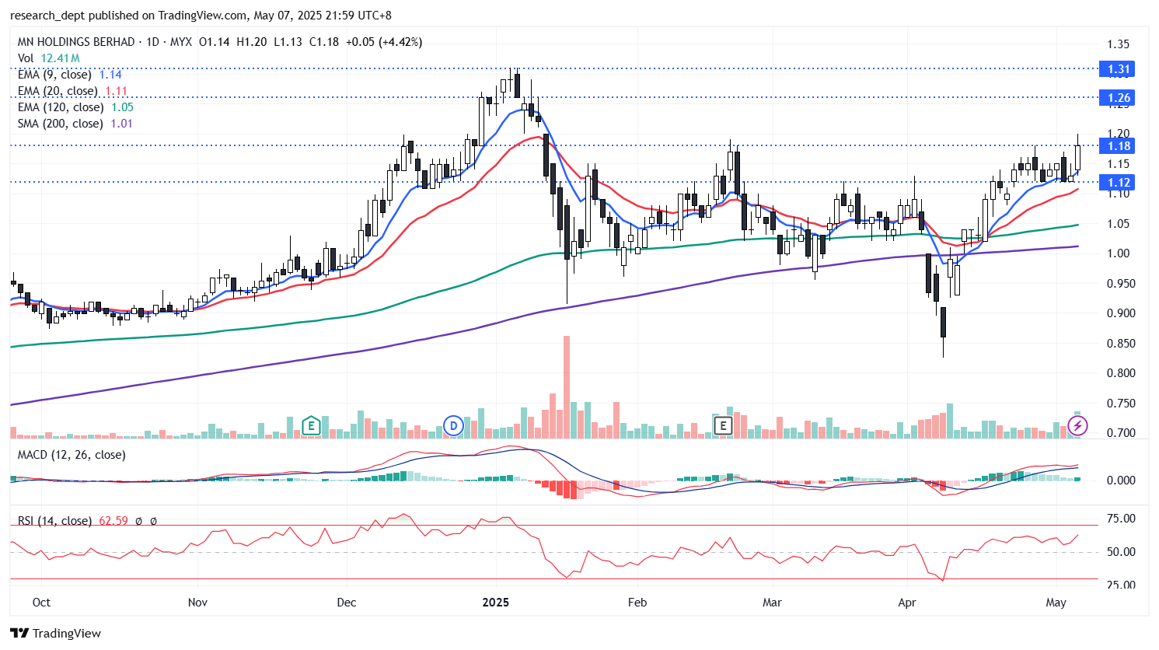Select the 1.18 current price label
This screenshot has height=650, width=1159.
(x=1119, y=146)
